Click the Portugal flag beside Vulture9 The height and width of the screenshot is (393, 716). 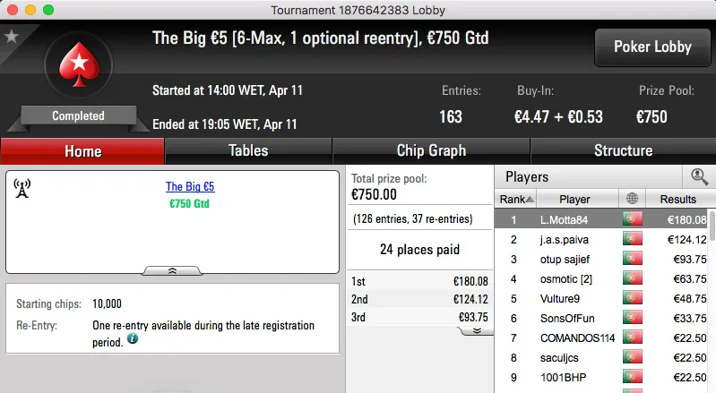pyautogui.click(x=634, y=298)
